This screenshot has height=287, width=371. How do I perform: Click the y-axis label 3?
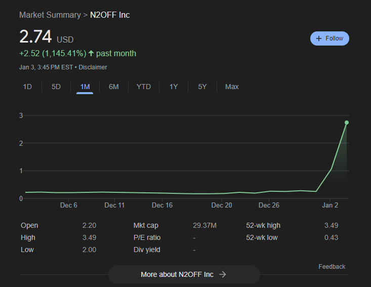pyautogui.click(x=21, y=115)
